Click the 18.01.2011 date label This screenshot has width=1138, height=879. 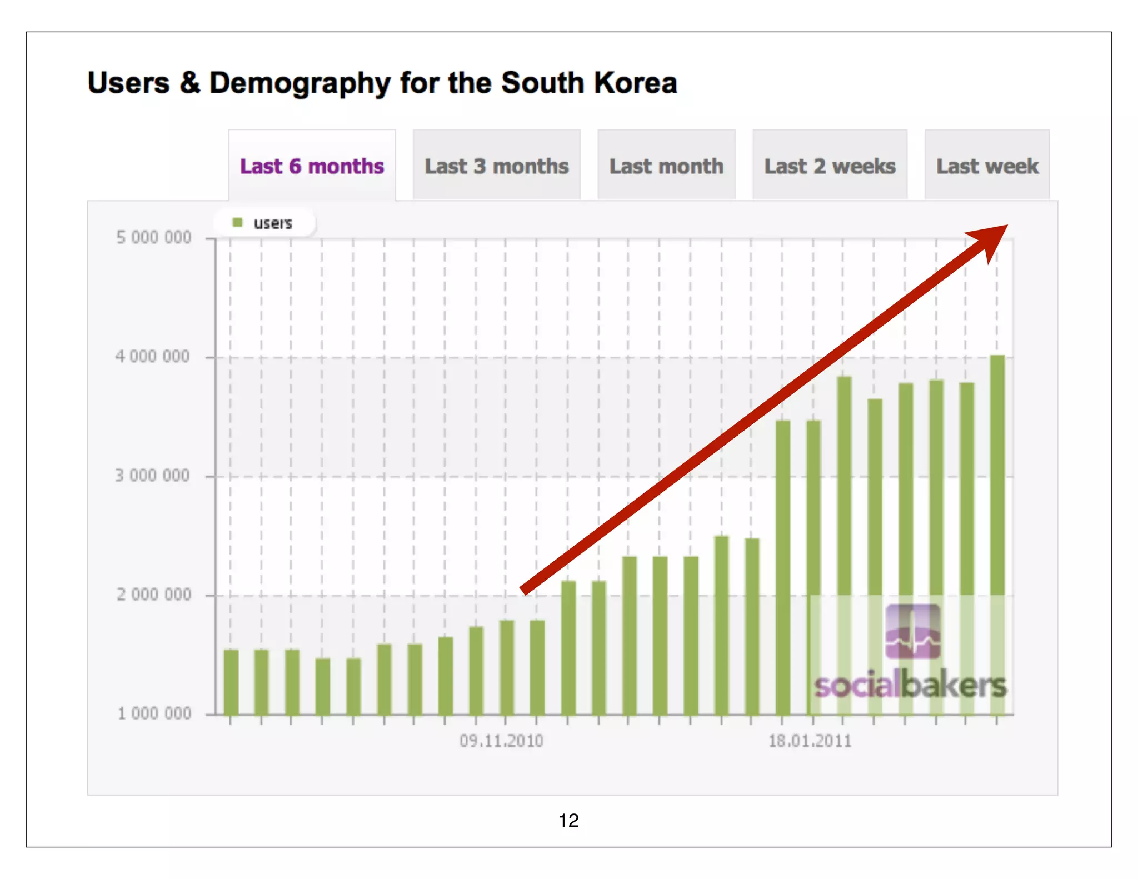click(810, 741)
